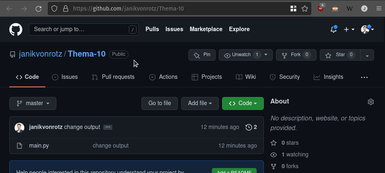Open janikvonrotz author link in commit row

(46, 127)
